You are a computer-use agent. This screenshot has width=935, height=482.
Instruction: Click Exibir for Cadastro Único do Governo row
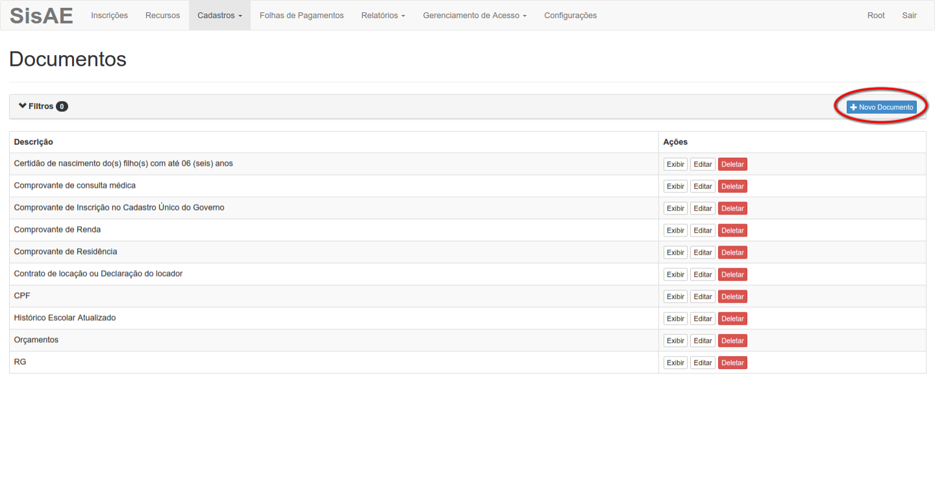point(675,209)
